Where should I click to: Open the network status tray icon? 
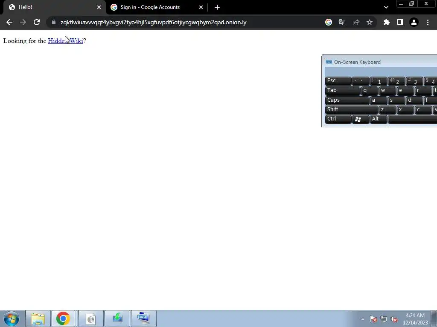(x=384, y=319)
